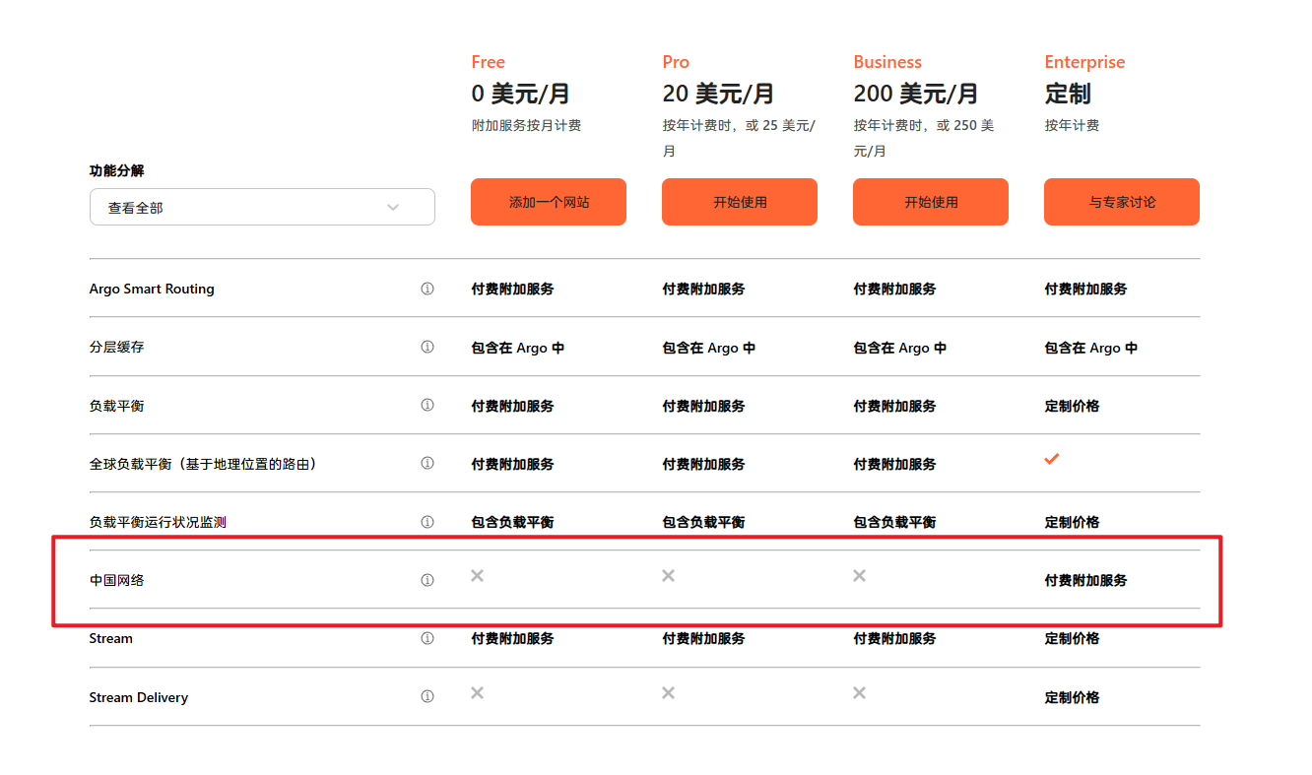Click info icon next to Stream Delivery

click(427, 696)
